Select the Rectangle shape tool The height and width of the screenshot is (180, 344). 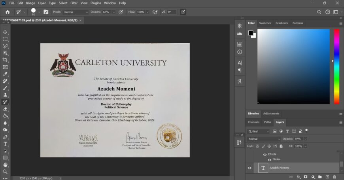pyautogui.click(x=5, y=158)
